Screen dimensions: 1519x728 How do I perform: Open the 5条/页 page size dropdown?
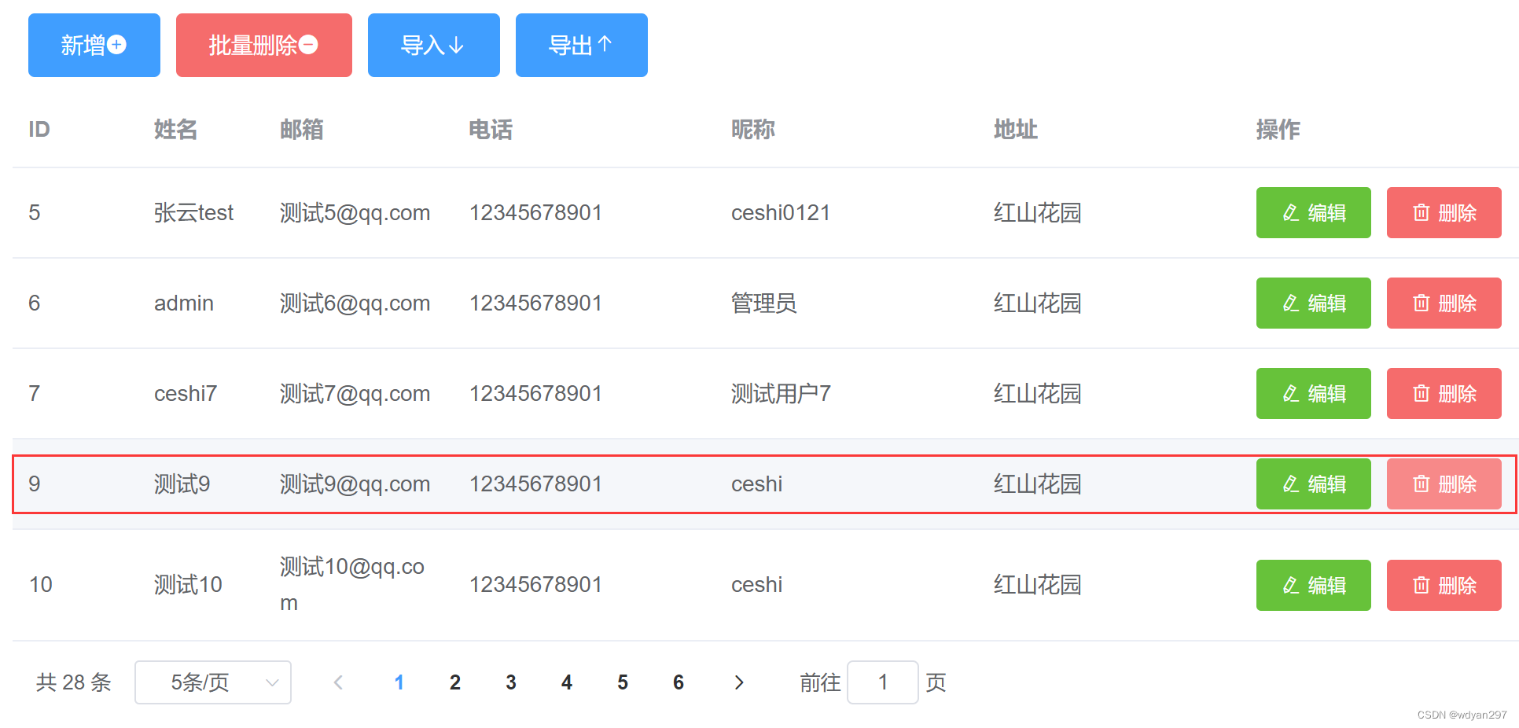point(213,682)
